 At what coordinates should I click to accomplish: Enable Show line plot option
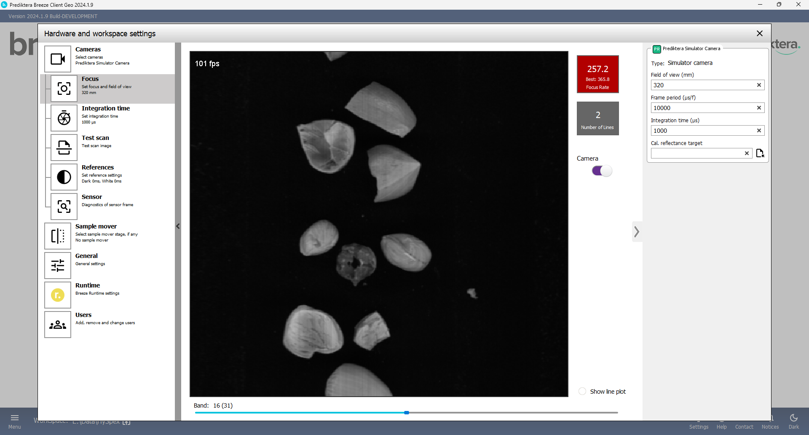pos(582,392)
